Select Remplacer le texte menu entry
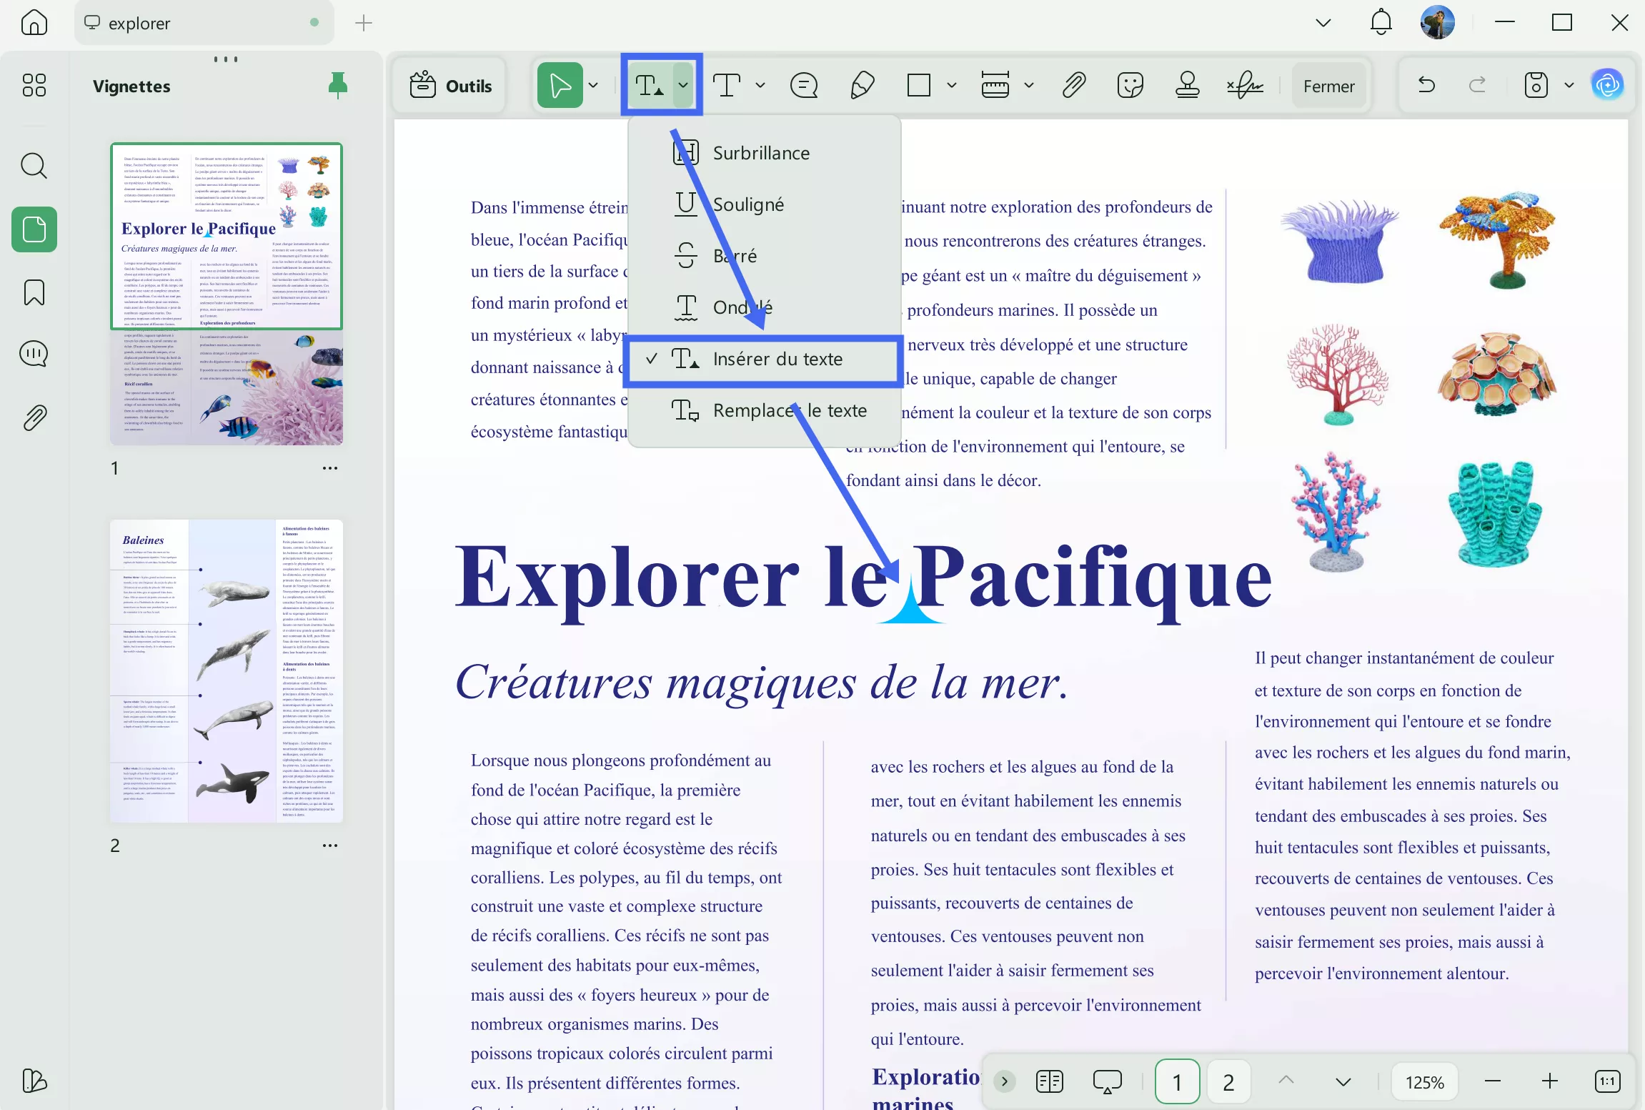The height and width of the screenshot is (1110, 1645). (x=789, y=410)
